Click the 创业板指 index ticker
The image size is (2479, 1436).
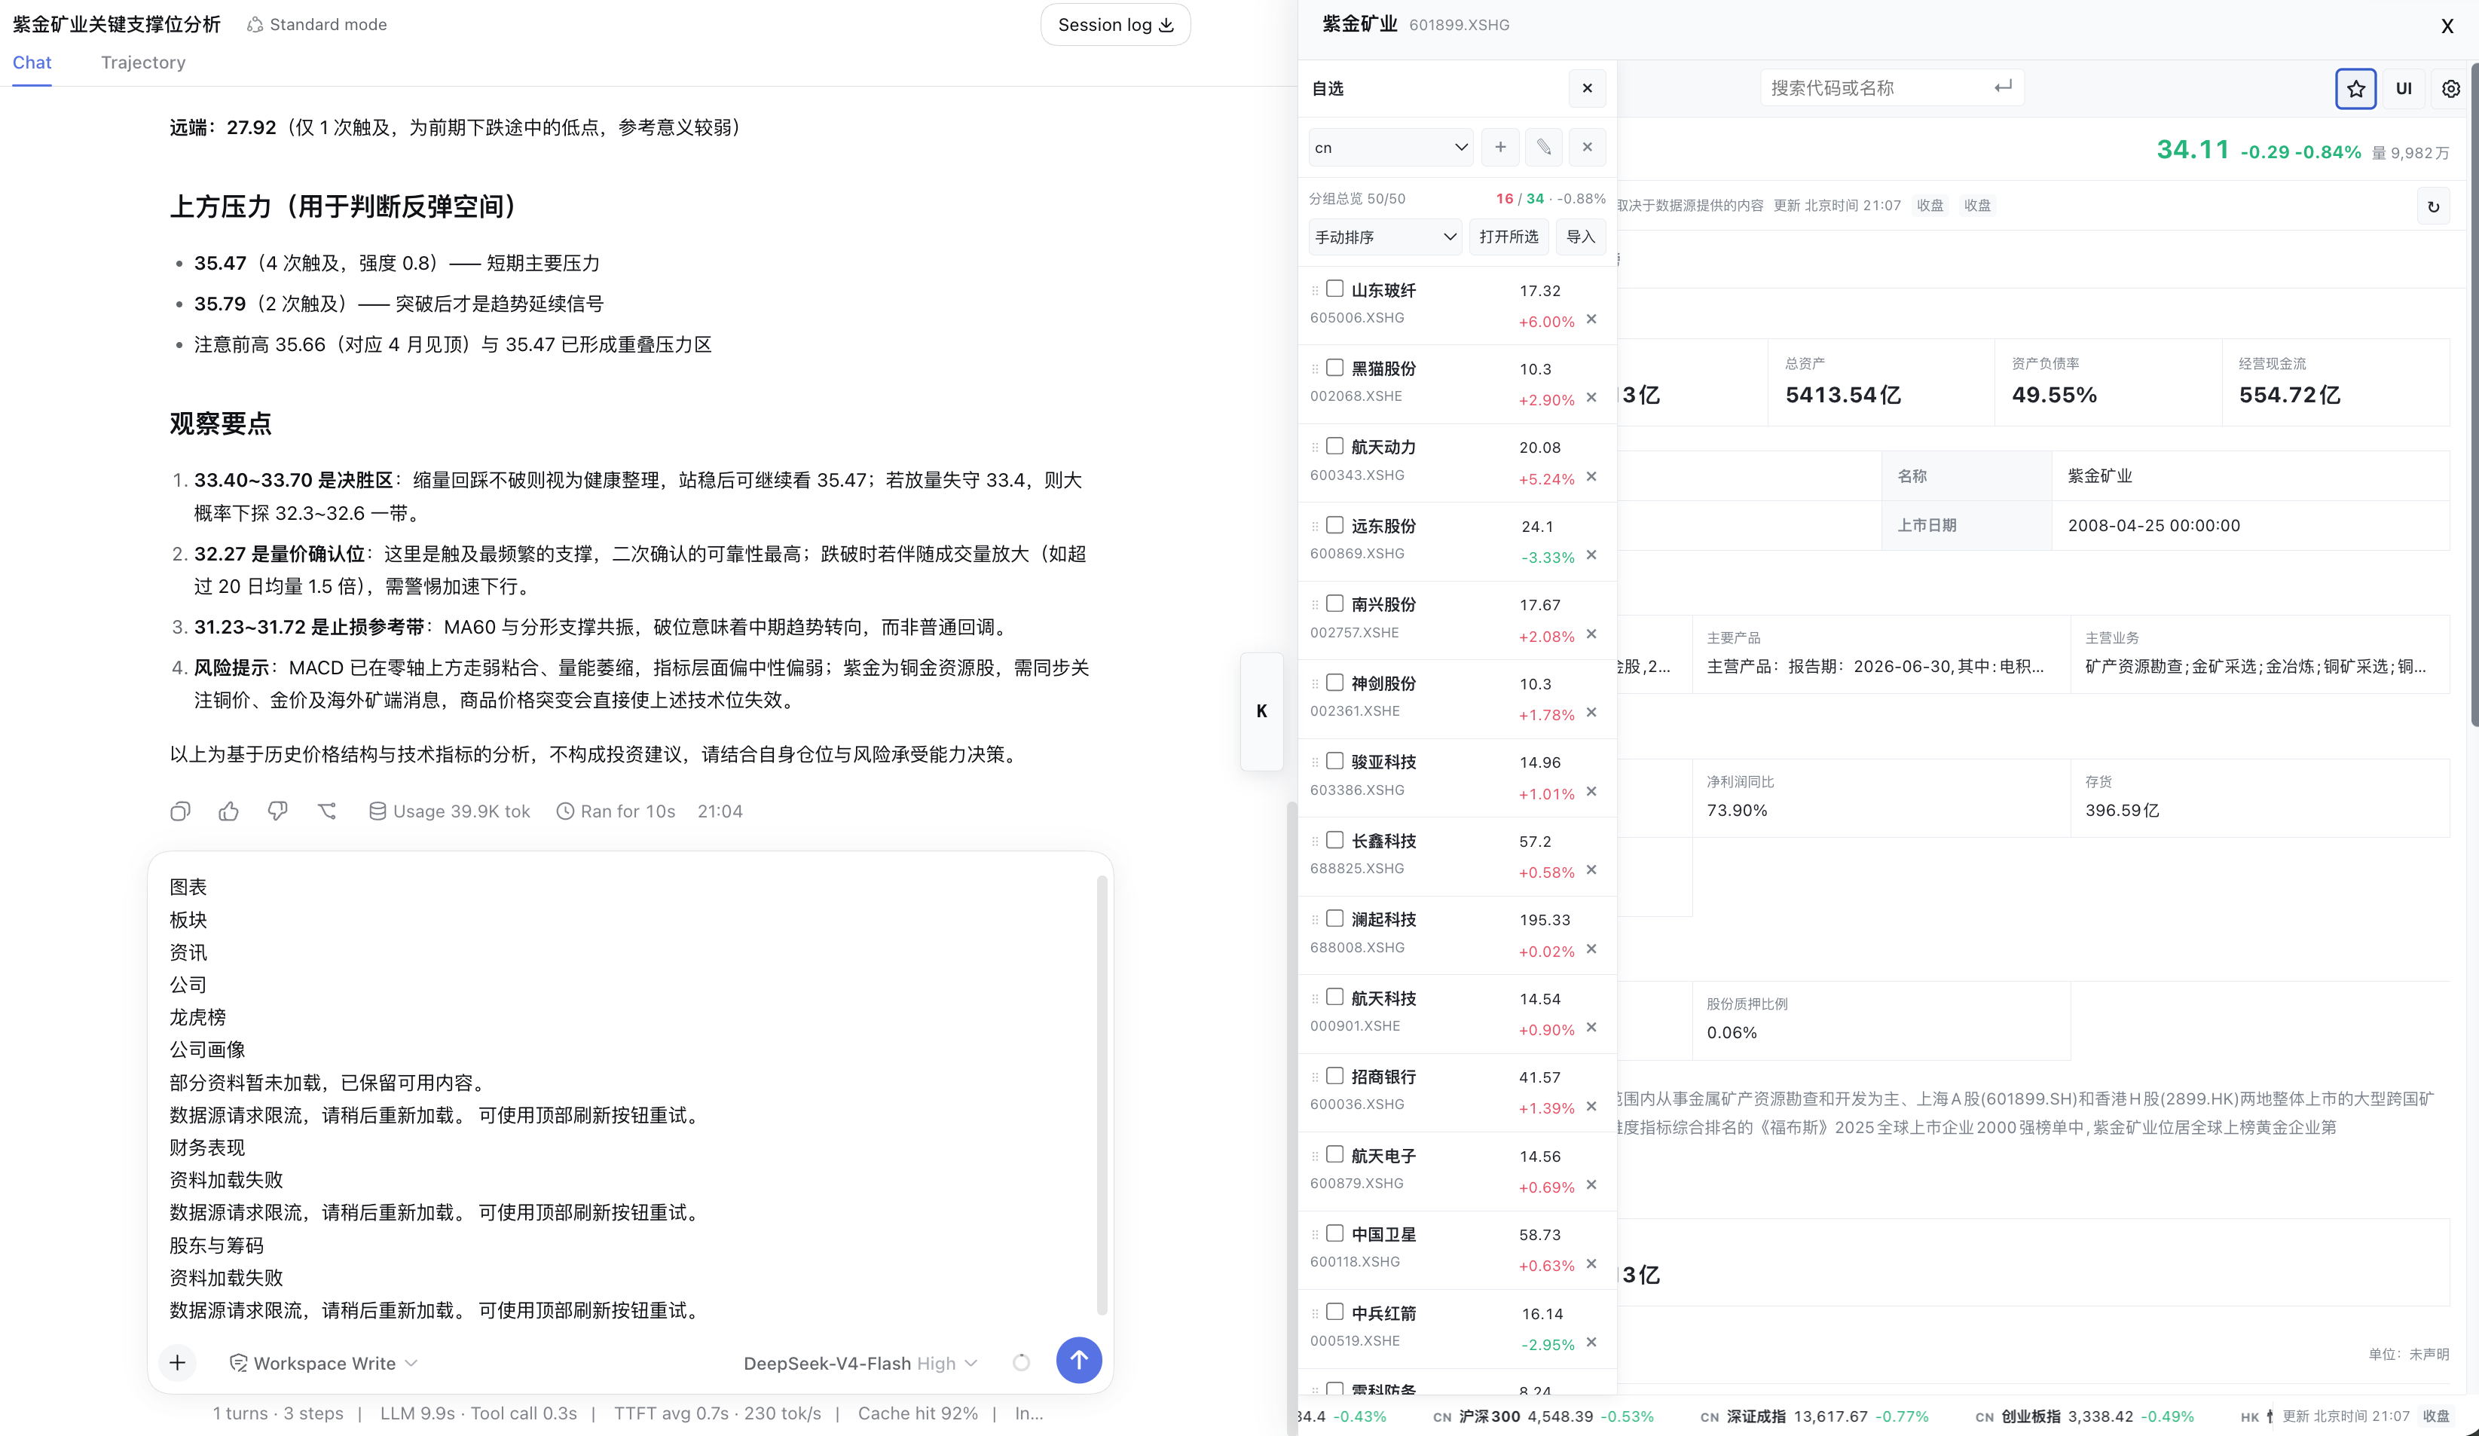tap(2084, 1416)
